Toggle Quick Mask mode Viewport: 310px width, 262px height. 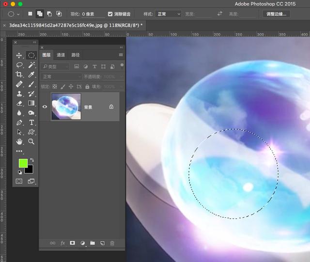(x=19, y=181)
